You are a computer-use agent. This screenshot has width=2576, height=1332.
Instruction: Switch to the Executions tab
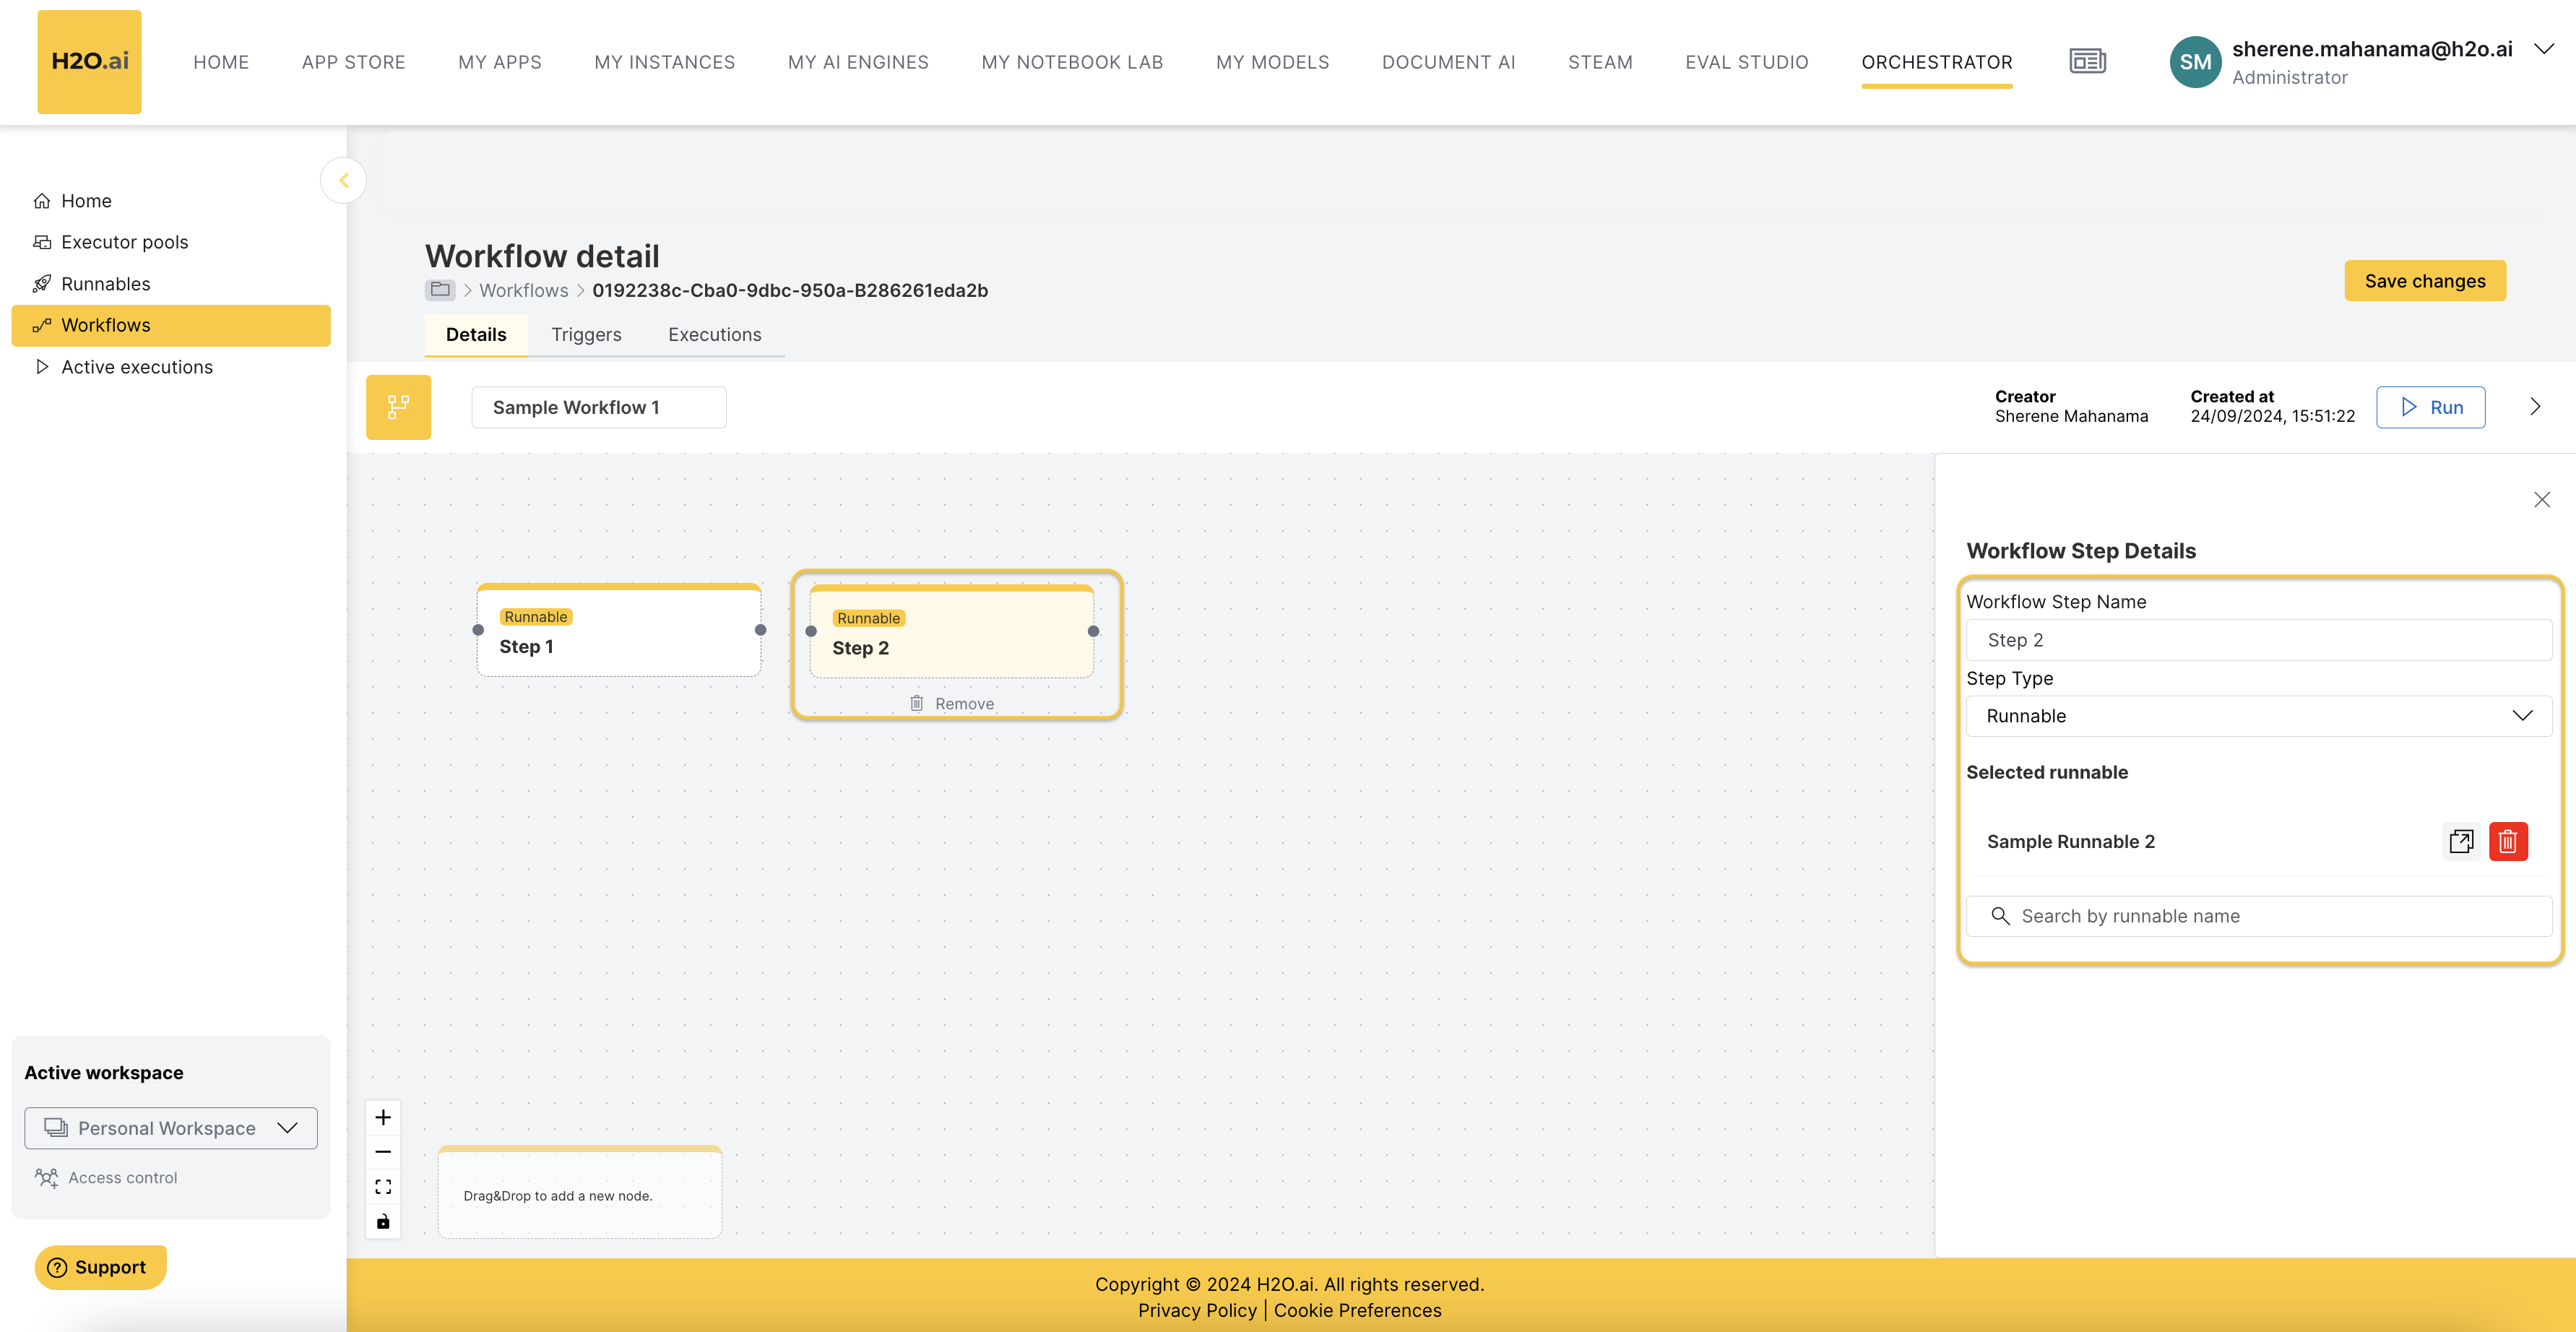coord(713,333)
